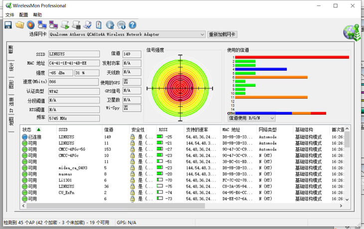This screenshot has width=364, height=229.
Task: Select the Li1301 SSID text
Action: 65,180
